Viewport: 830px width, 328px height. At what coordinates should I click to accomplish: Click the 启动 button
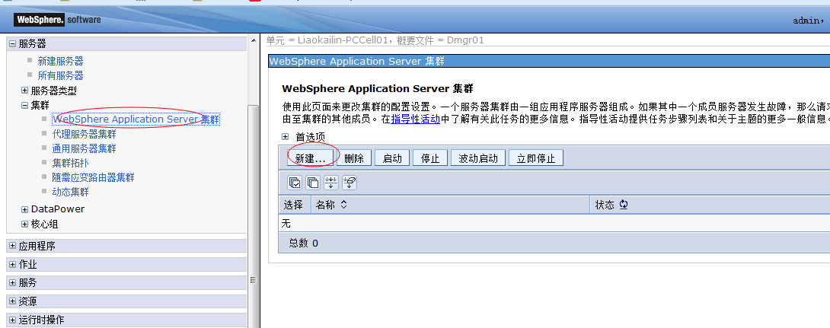tap(392, 158)
